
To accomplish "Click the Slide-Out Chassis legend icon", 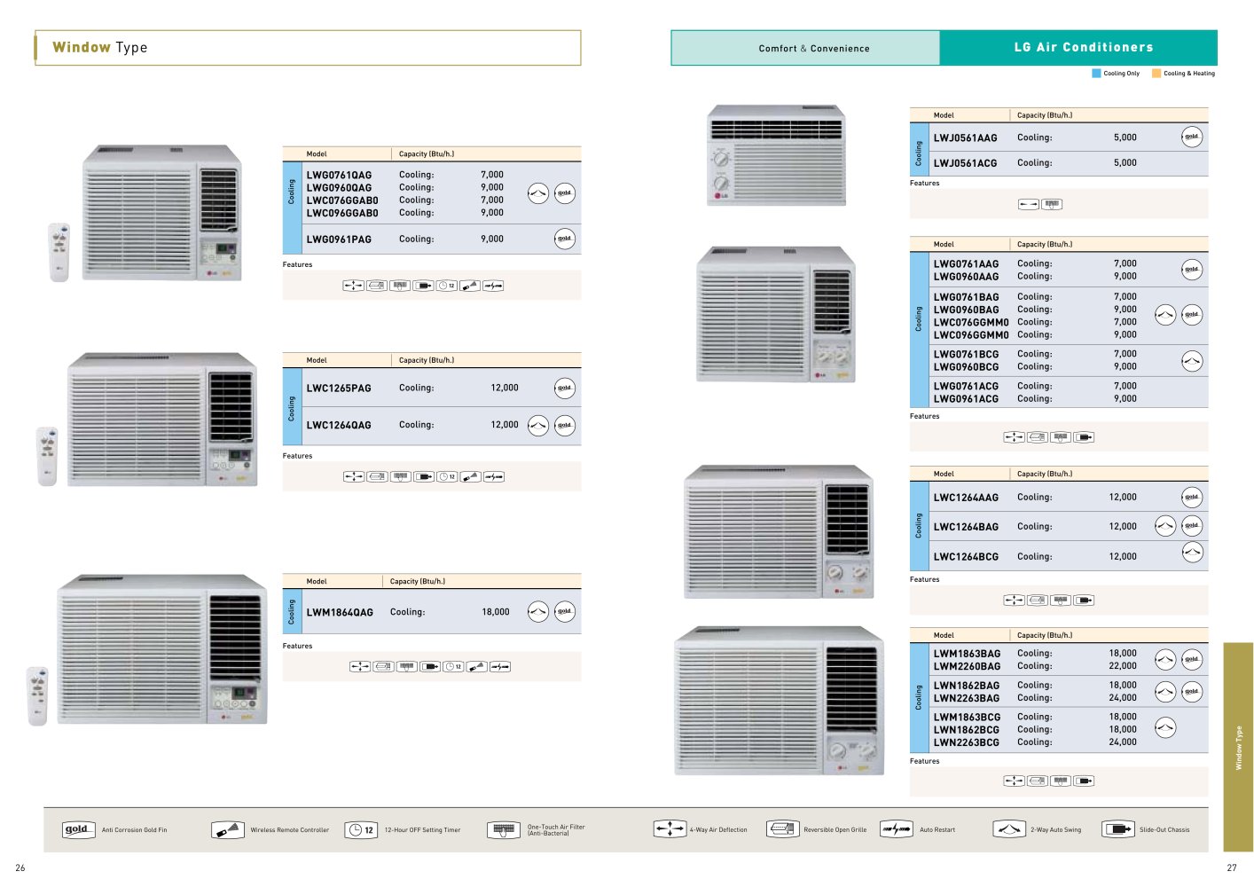I will pos(1118,829).
